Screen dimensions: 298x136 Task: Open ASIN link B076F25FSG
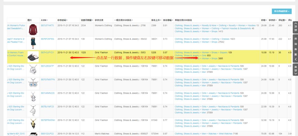click(47, 39)
